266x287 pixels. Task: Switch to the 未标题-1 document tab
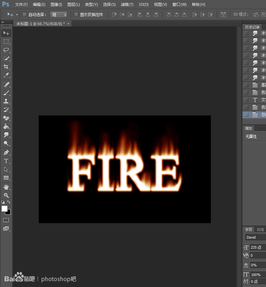[x=40, y=24]
